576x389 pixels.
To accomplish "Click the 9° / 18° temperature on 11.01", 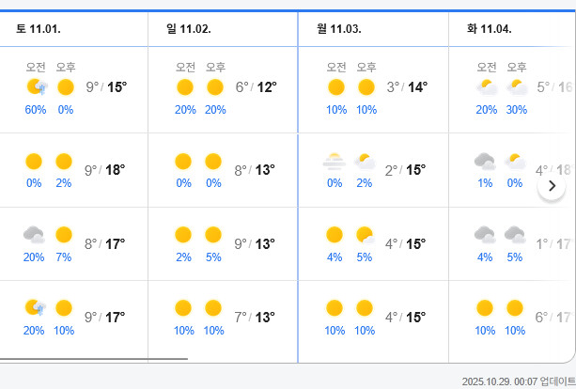I will click(x=105, y=170).
